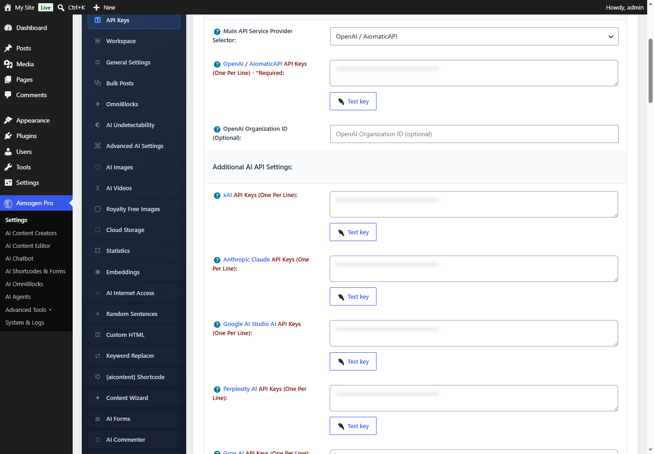Follow the AiomaticAPI link

(266, 64)
